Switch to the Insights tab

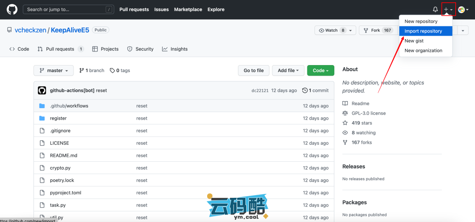tap(175, 49)
